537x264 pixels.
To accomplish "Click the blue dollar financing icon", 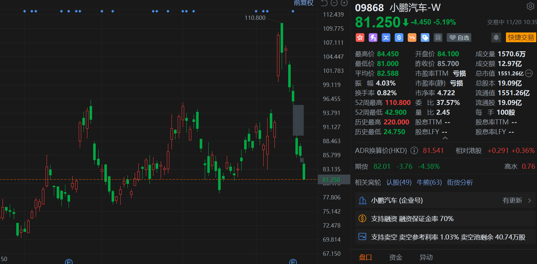I will (399, 38).
